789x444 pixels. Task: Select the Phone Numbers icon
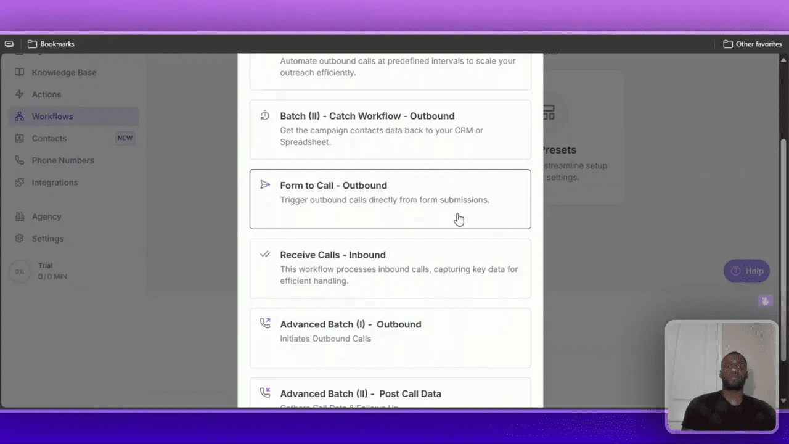19,160
